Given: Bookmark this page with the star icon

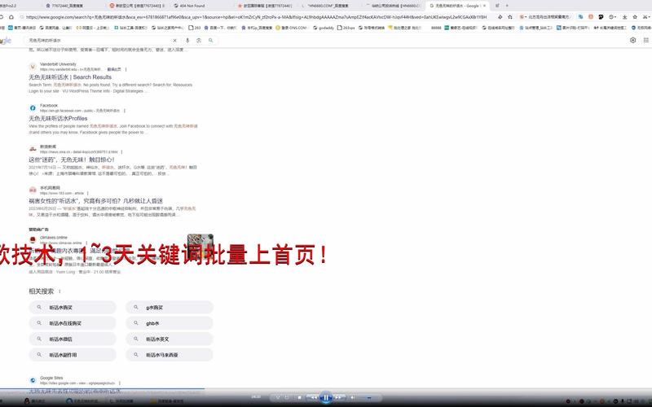Looking at the screenshot, I should point(510,17).
